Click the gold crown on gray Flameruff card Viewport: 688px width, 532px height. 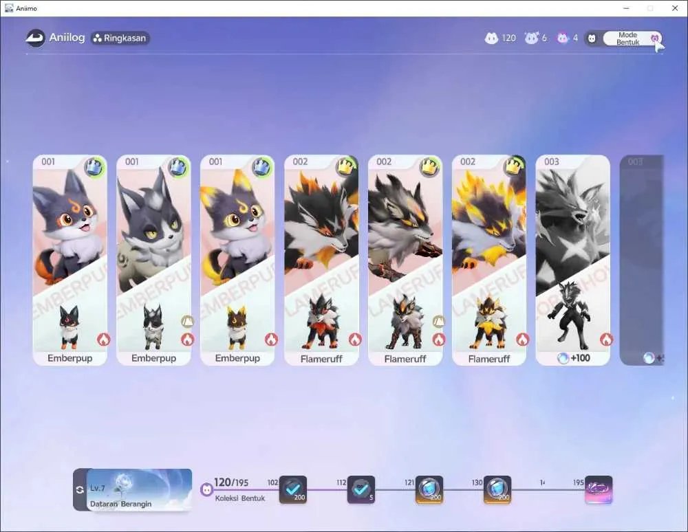tap(430, 167)
